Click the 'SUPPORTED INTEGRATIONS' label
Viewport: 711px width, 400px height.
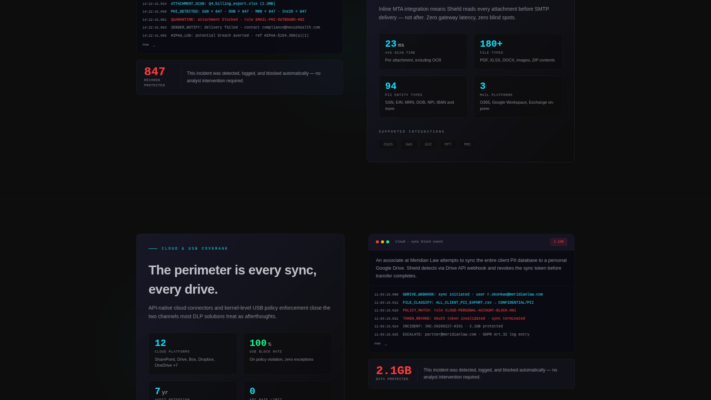coord(411,131)
